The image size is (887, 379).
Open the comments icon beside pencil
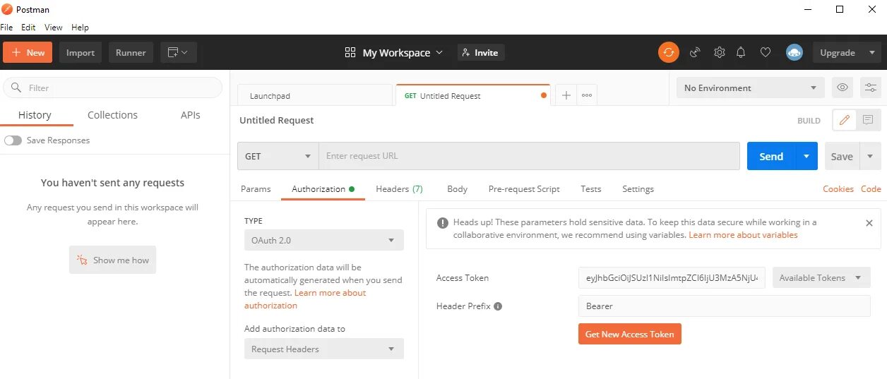pos(868,120)
